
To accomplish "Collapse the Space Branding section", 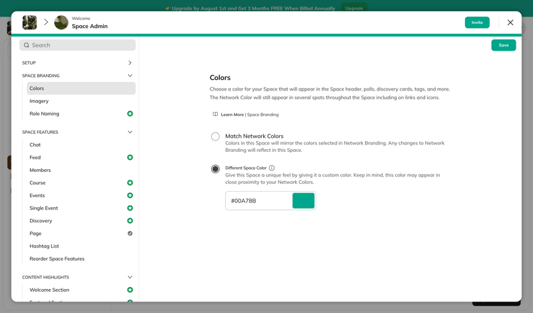I will pos(130,75).
